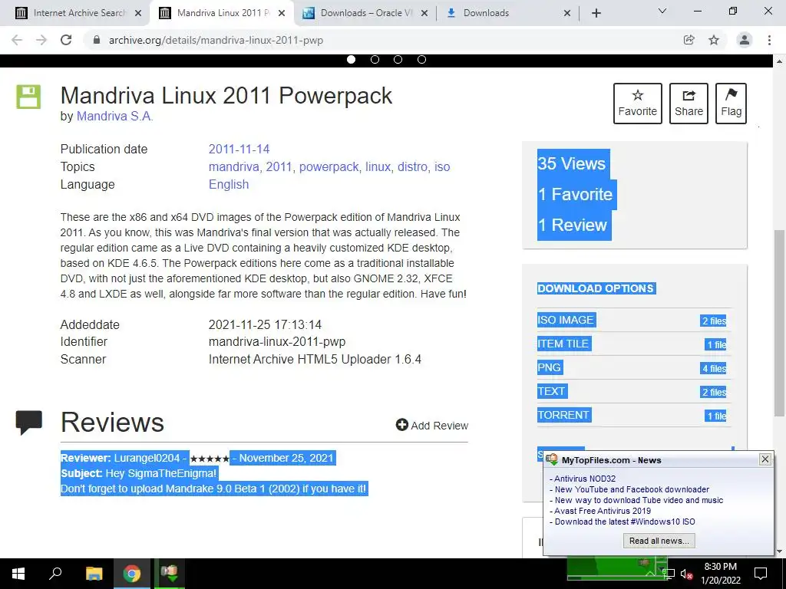This screenshot has width=786, height=589.
Task: Flag this item
Action: (x=731, y=104)
